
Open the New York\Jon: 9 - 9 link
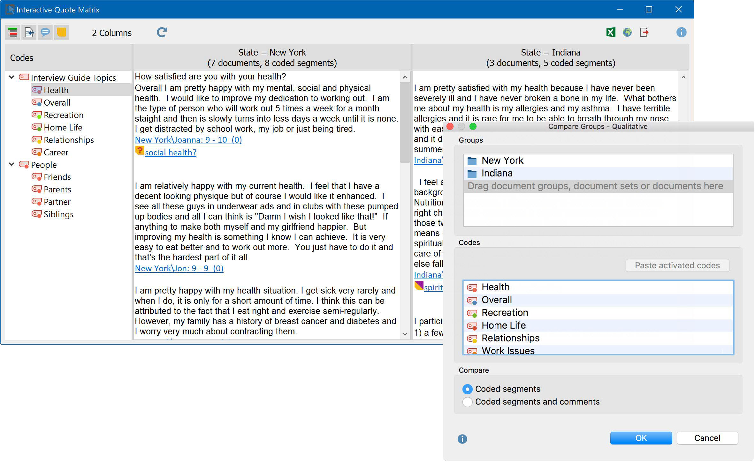tap(179, 268)
